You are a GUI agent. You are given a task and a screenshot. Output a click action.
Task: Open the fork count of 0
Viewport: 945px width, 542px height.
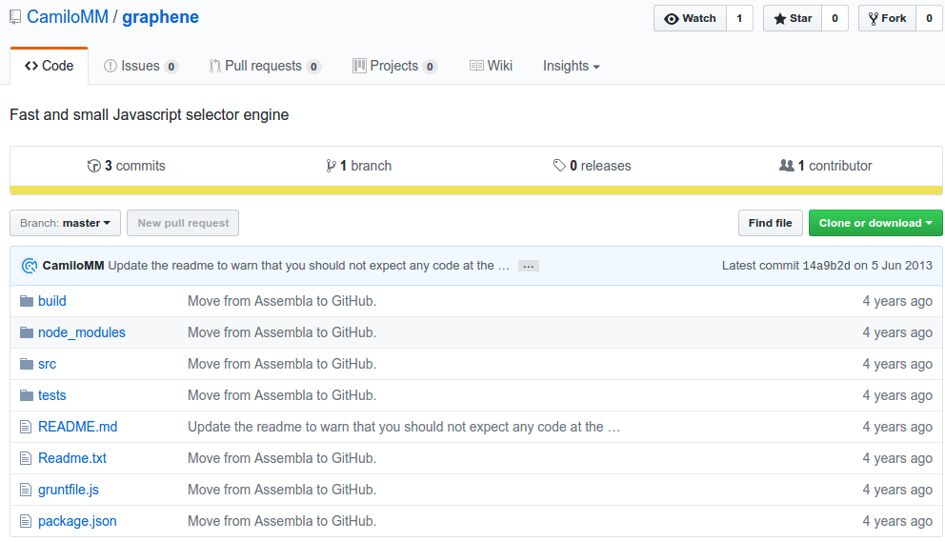click(929, 18)
